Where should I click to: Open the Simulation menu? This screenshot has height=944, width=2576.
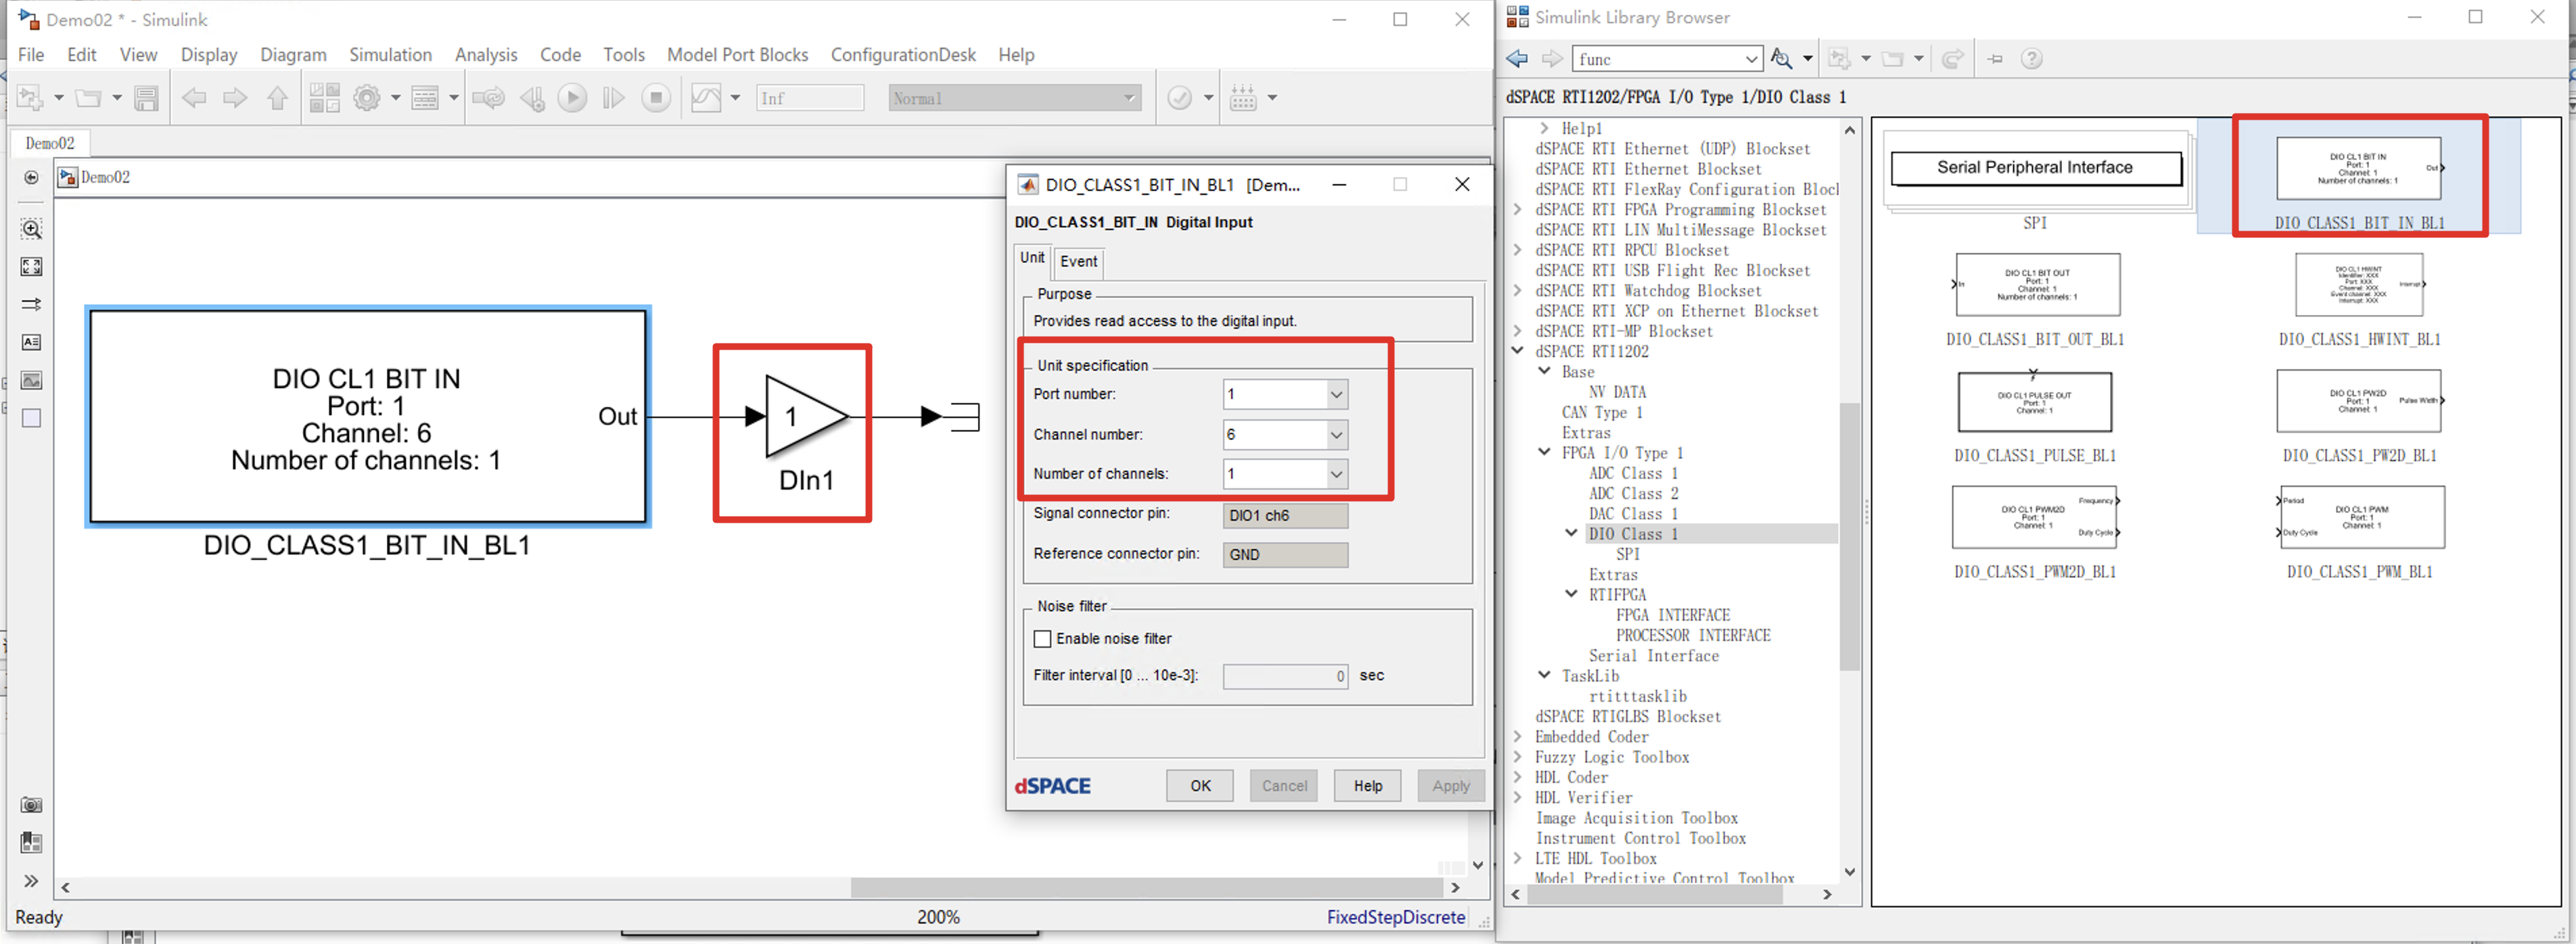tap(390, 55)
